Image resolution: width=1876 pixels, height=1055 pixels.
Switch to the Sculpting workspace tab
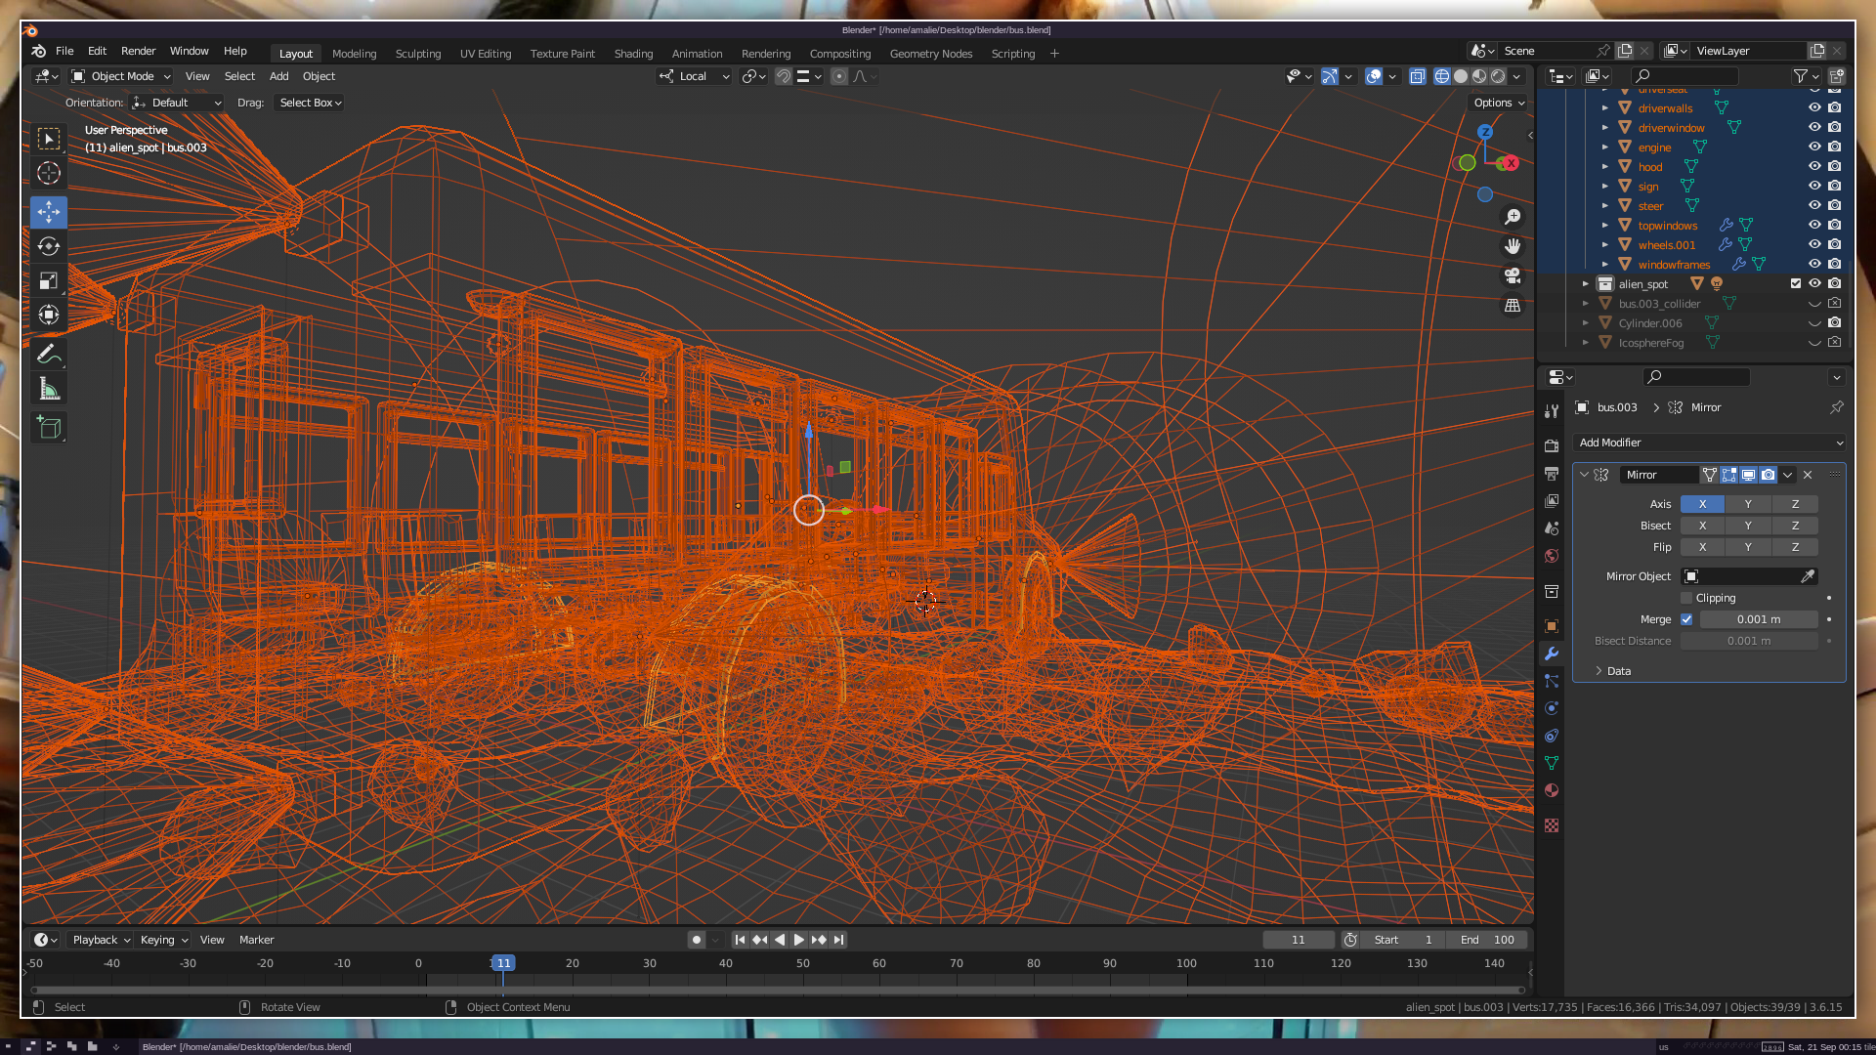417,54
